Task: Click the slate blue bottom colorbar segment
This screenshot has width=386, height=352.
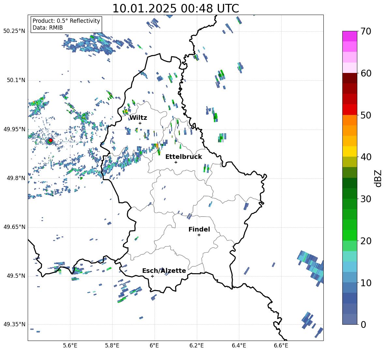Action: click(349, 319)
